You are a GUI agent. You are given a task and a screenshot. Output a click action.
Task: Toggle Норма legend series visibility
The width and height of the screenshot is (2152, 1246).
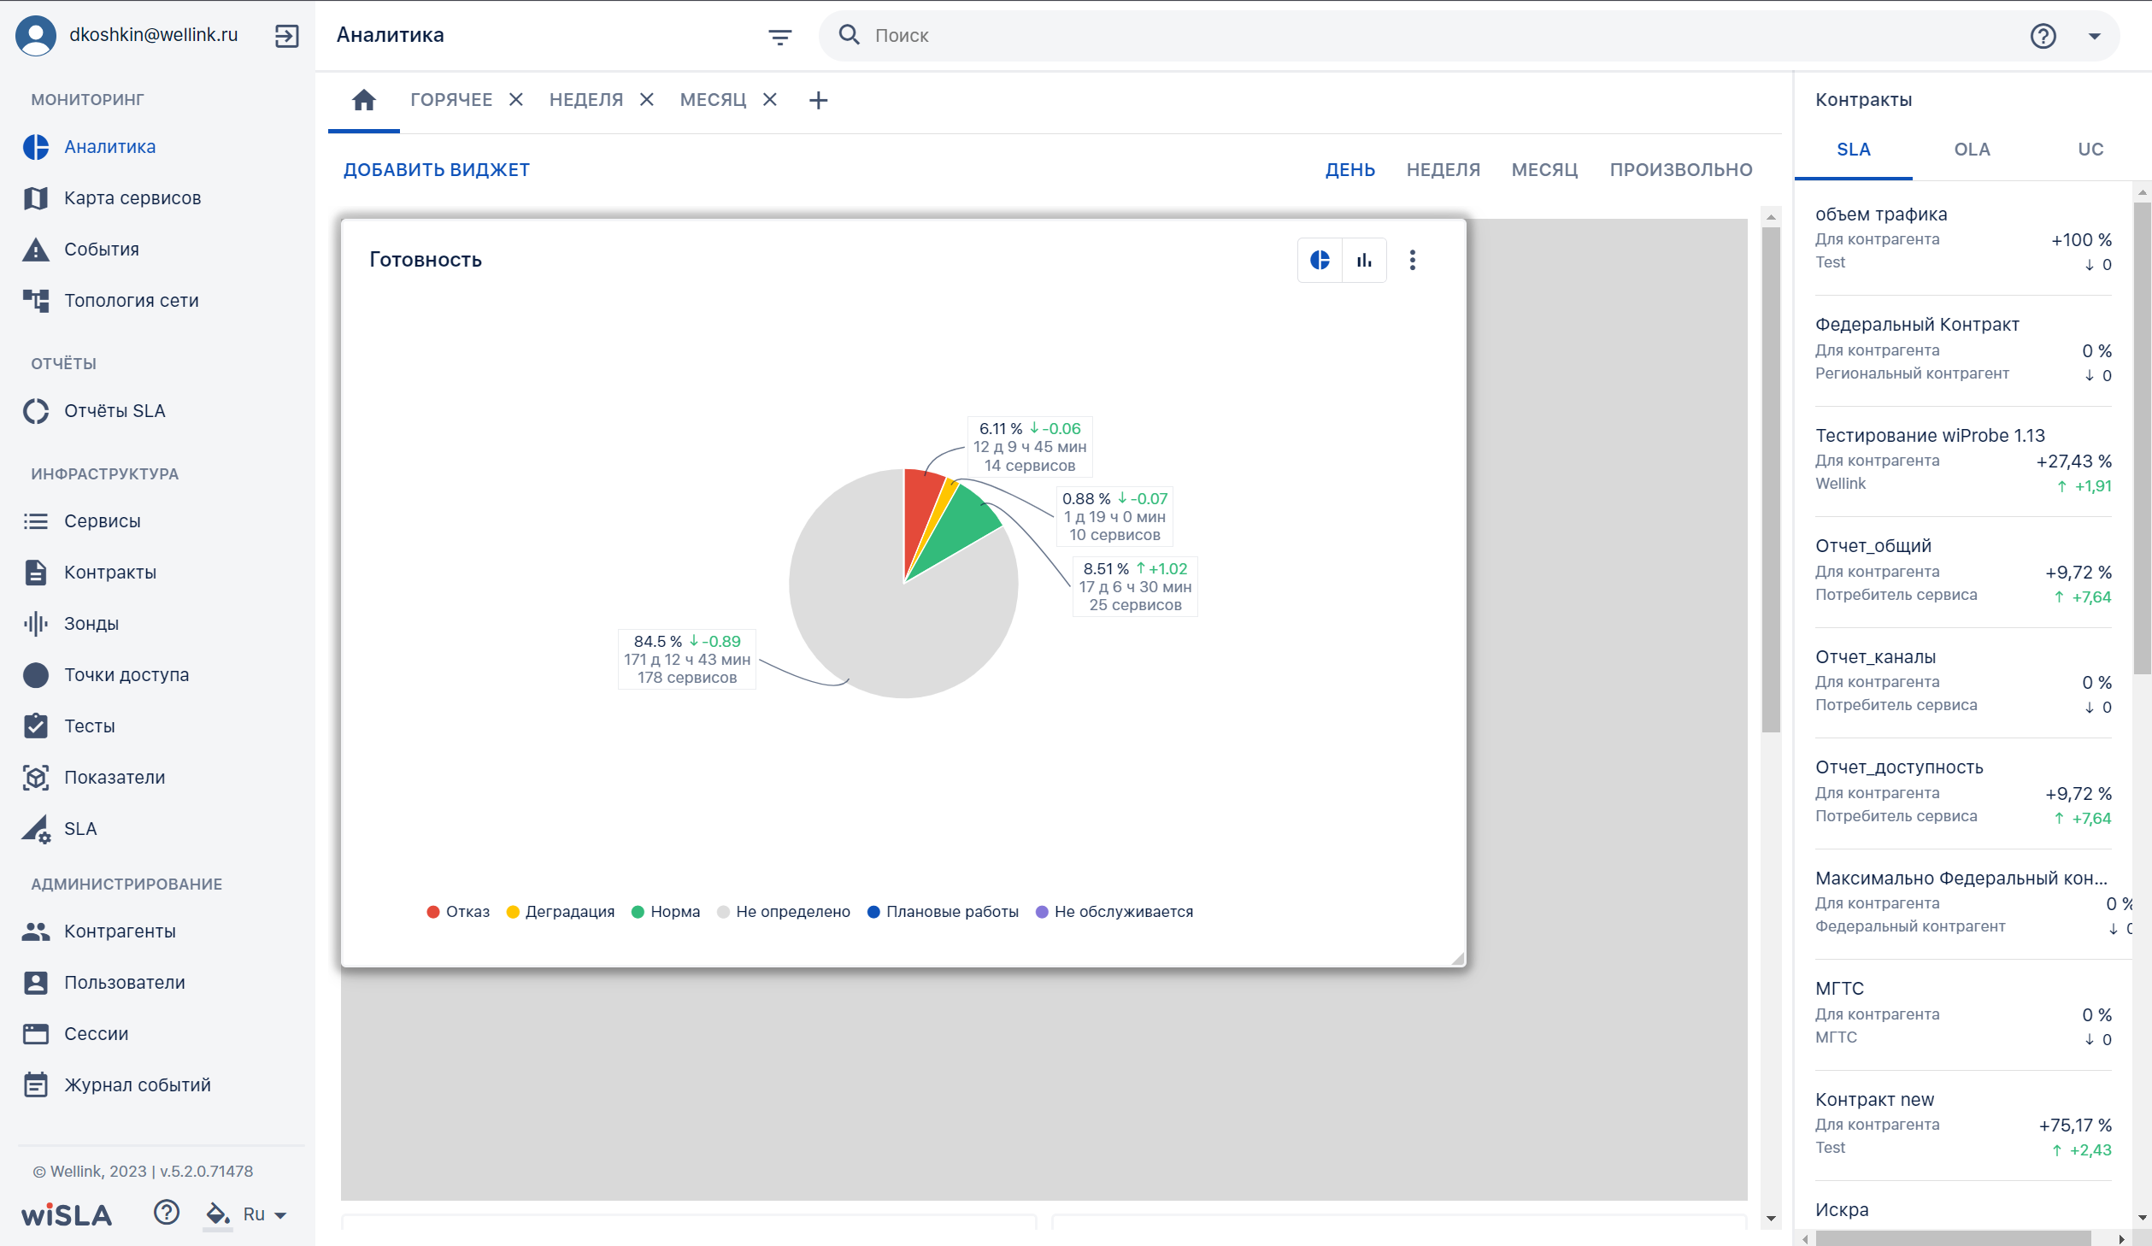[x=665, y=912]
